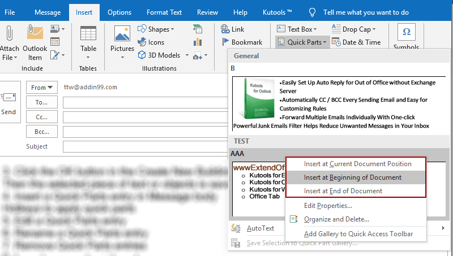Click the Cc... button

42,117
